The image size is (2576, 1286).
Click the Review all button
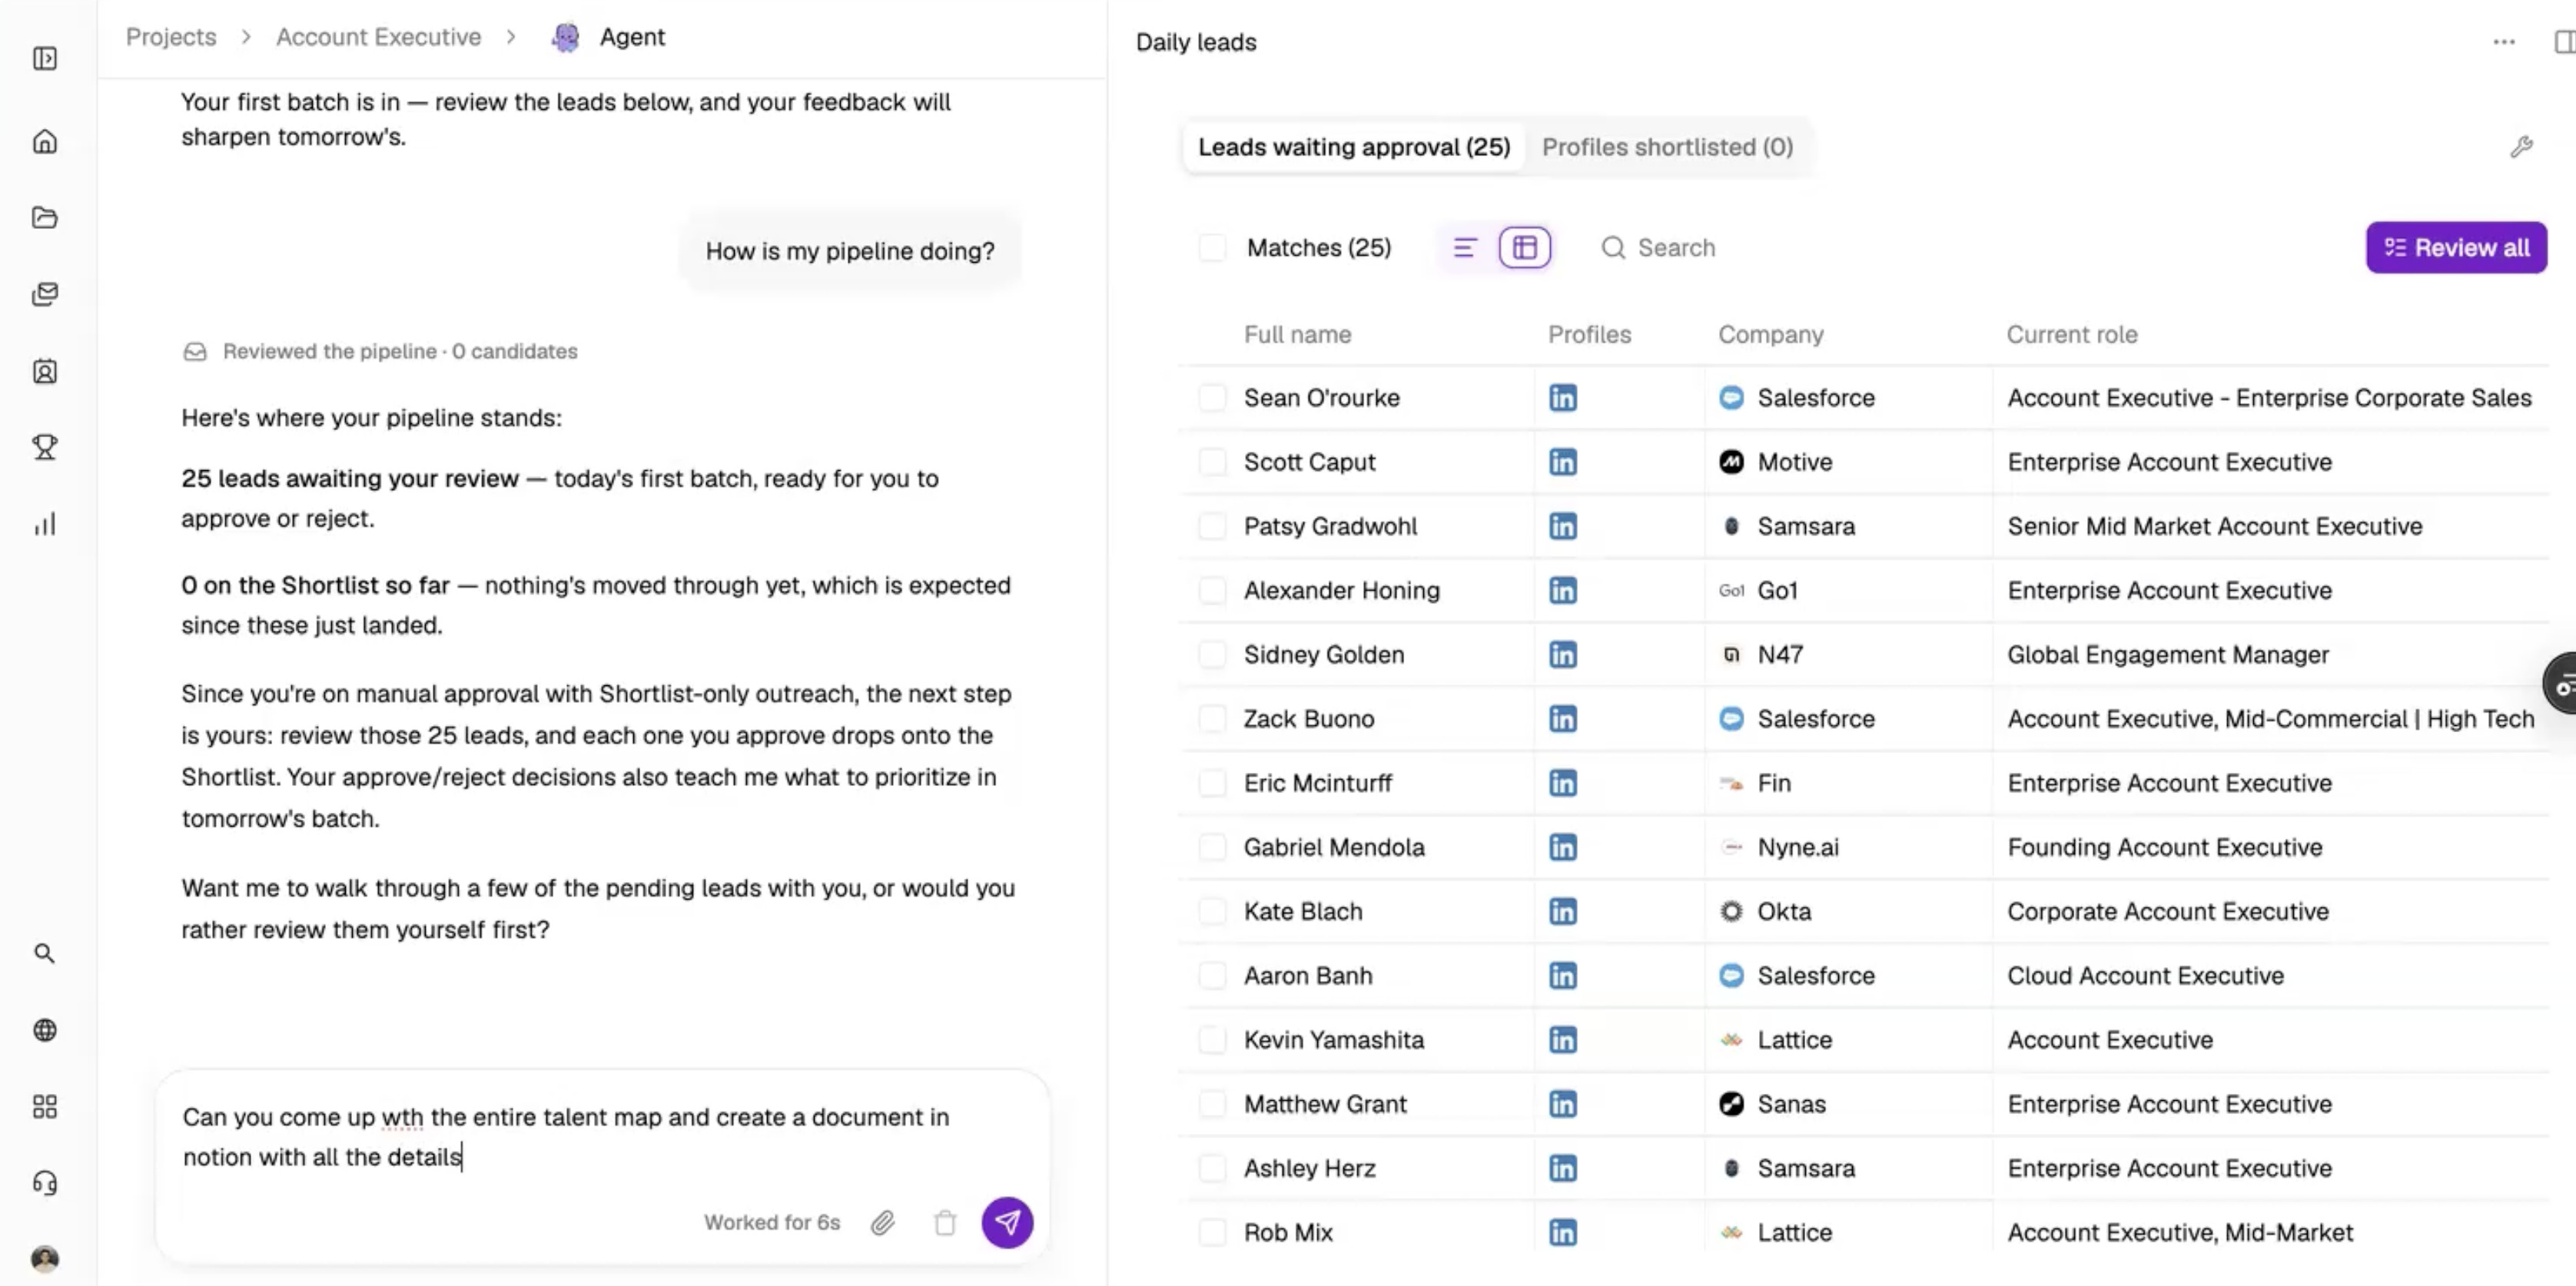pyautogui.click(x=2456, y=247)
